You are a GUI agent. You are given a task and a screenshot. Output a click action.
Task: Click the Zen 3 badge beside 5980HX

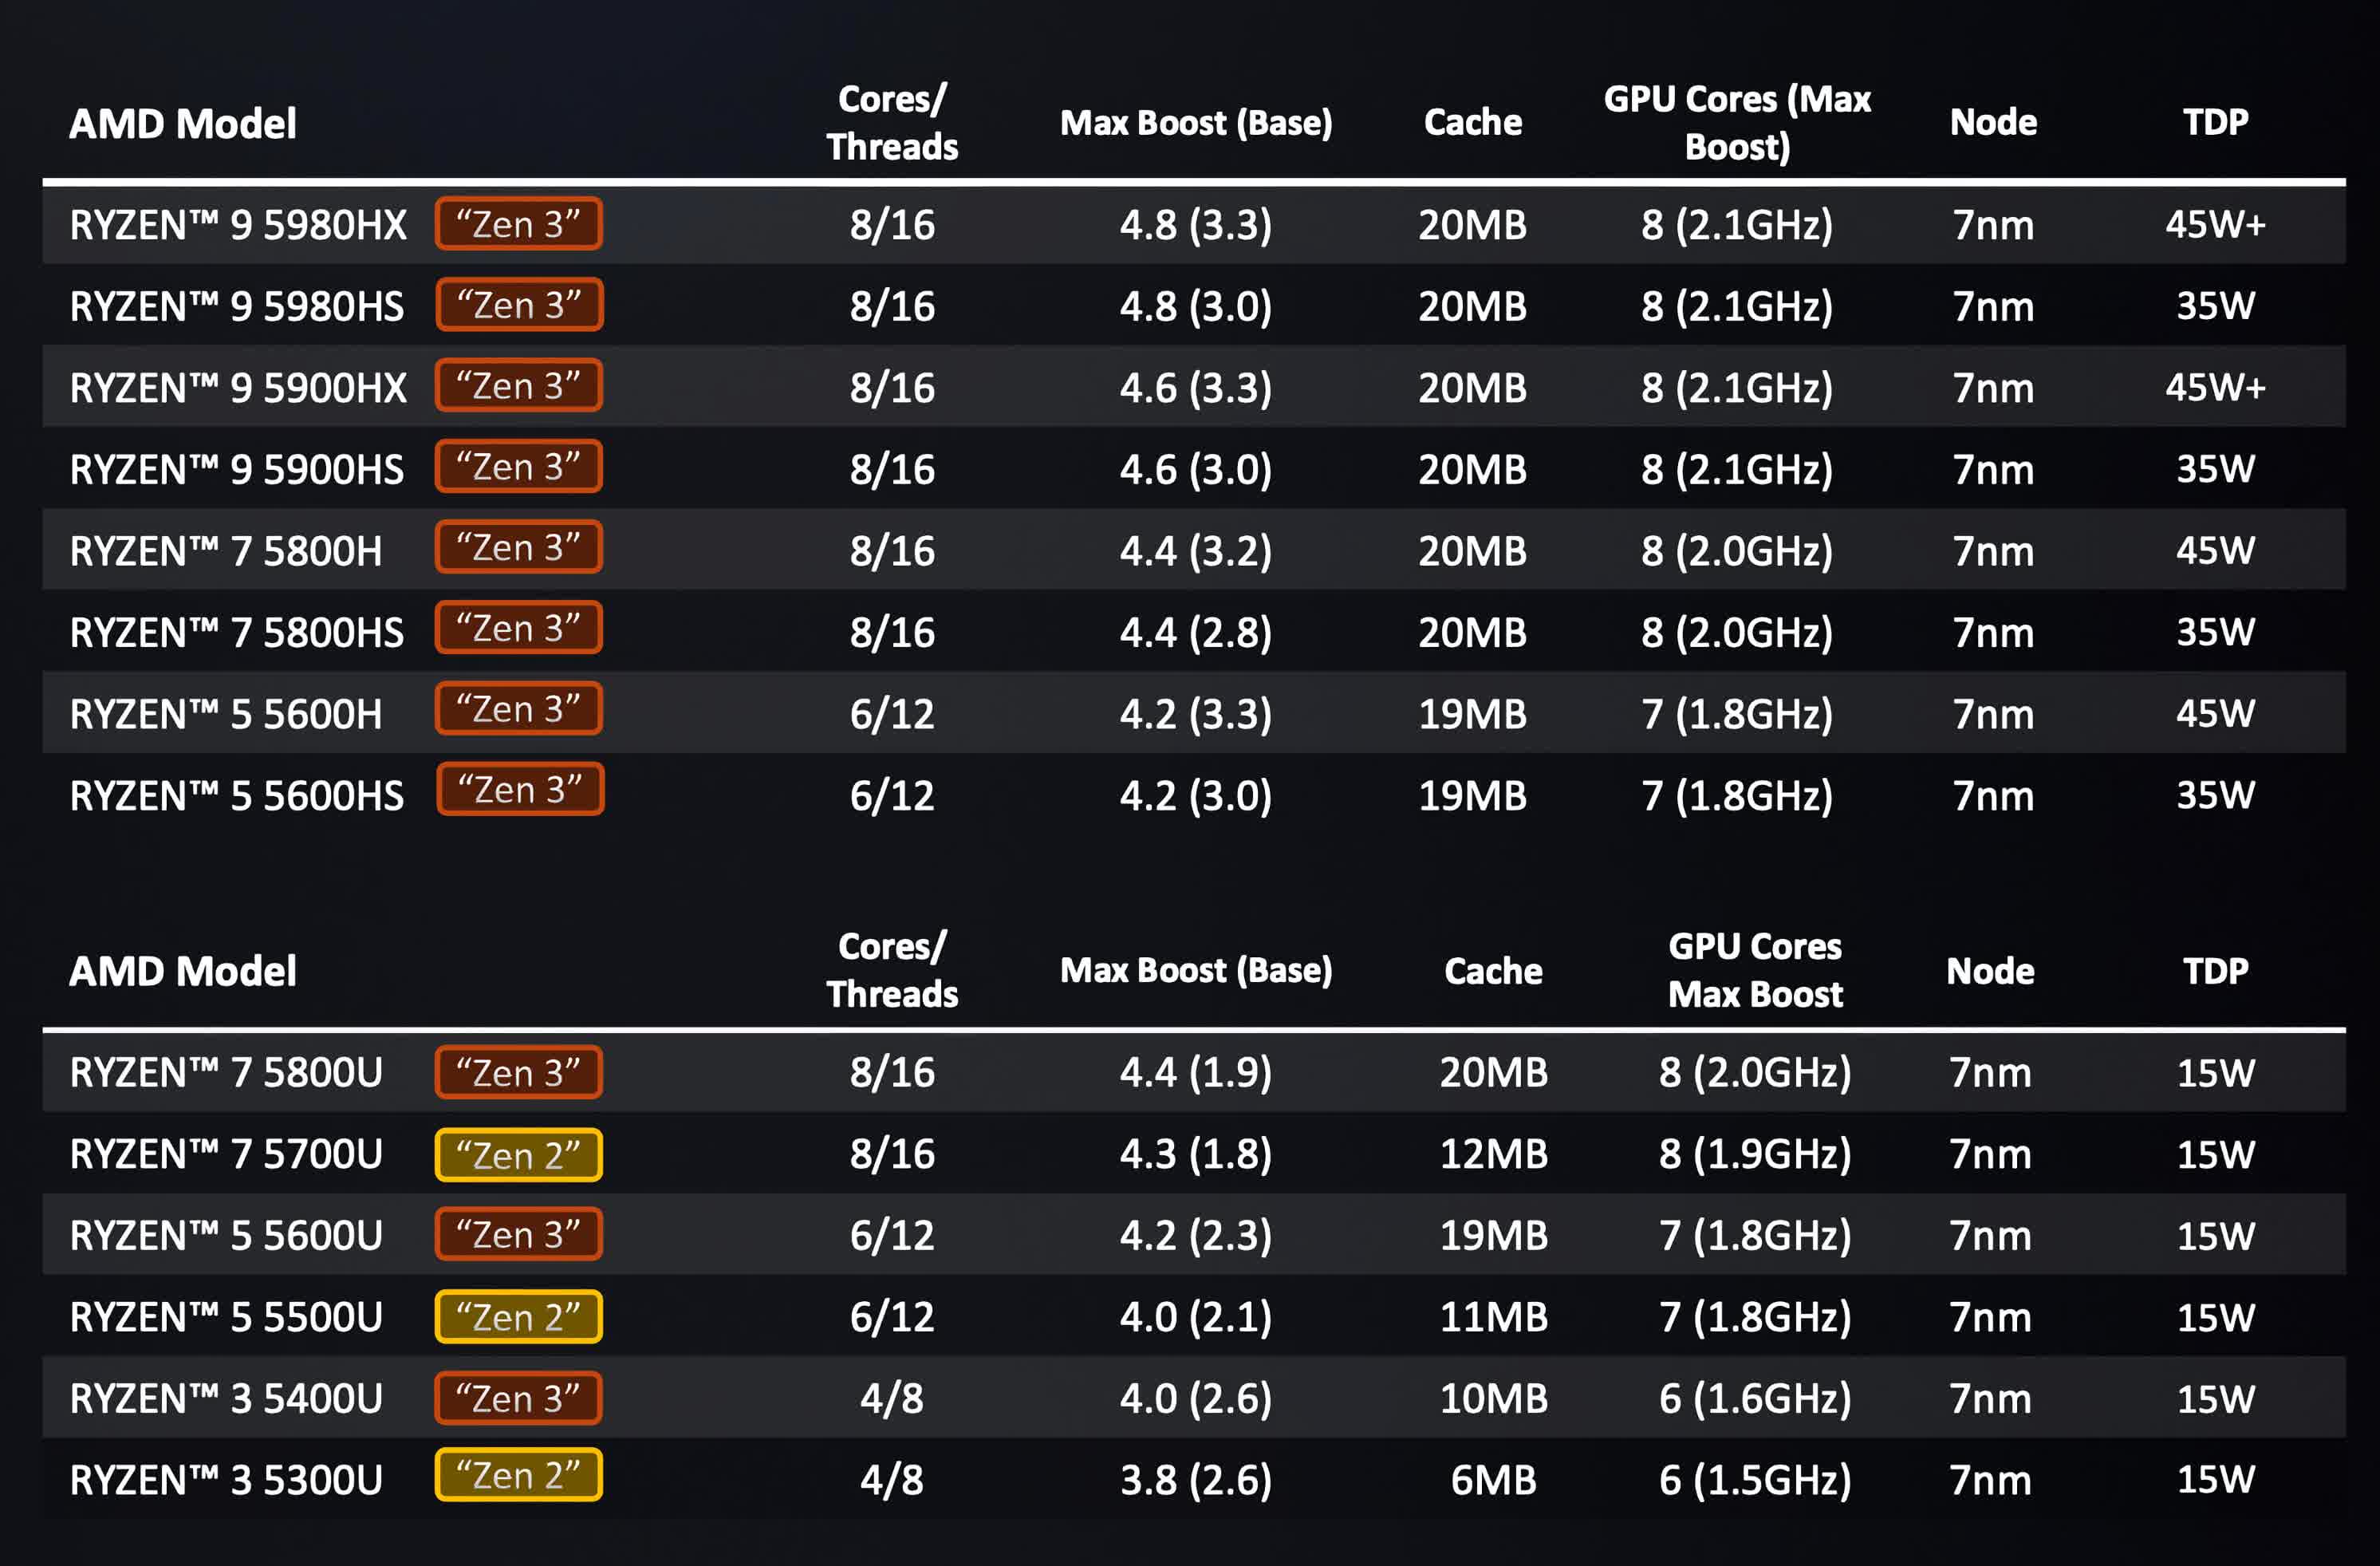click(x=519, y=224)
